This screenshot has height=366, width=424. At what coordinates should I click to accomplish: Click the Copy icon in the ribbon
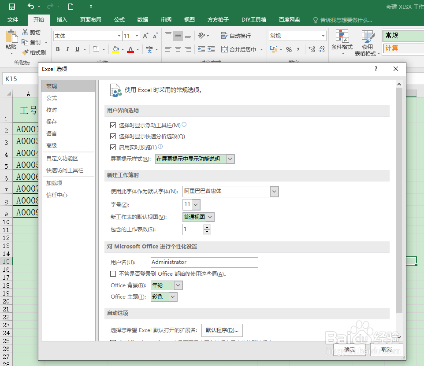coord(25,42)
